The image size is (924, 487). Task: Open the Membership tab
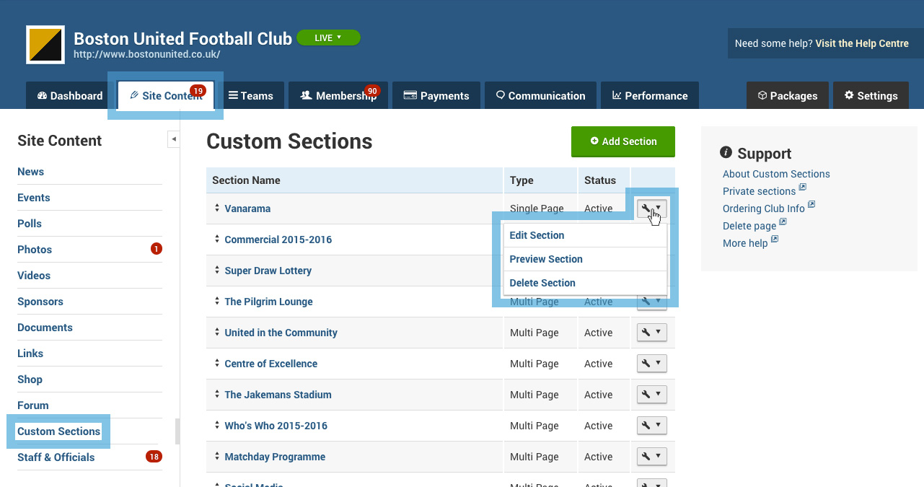pos(338,96)
